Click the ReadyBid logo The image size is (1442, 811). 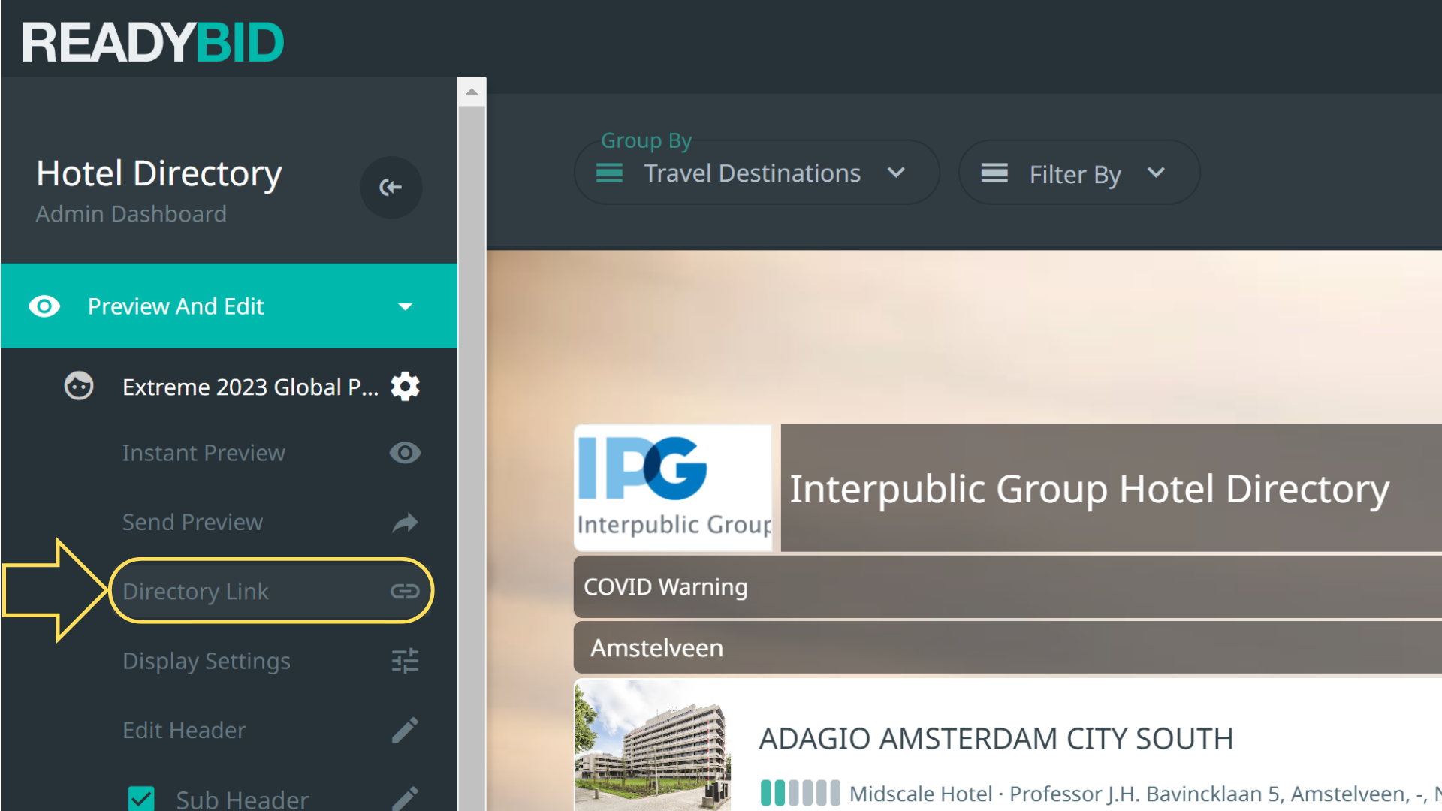pyautogui.click(x=153, y=42)
